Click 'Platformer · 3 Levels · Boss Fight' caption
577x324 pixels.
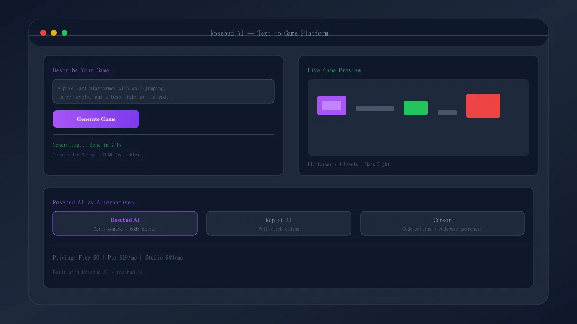(x=349, y=164)
